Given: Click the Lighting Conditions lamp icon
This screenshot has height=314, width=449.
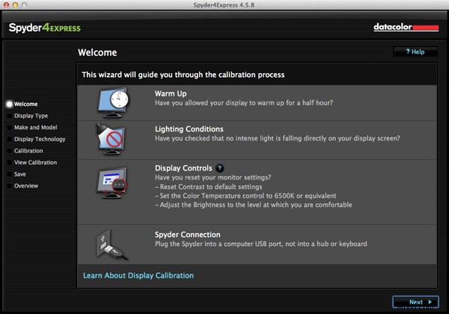Looking at the screenshot, I should click(x=111, y=140).
